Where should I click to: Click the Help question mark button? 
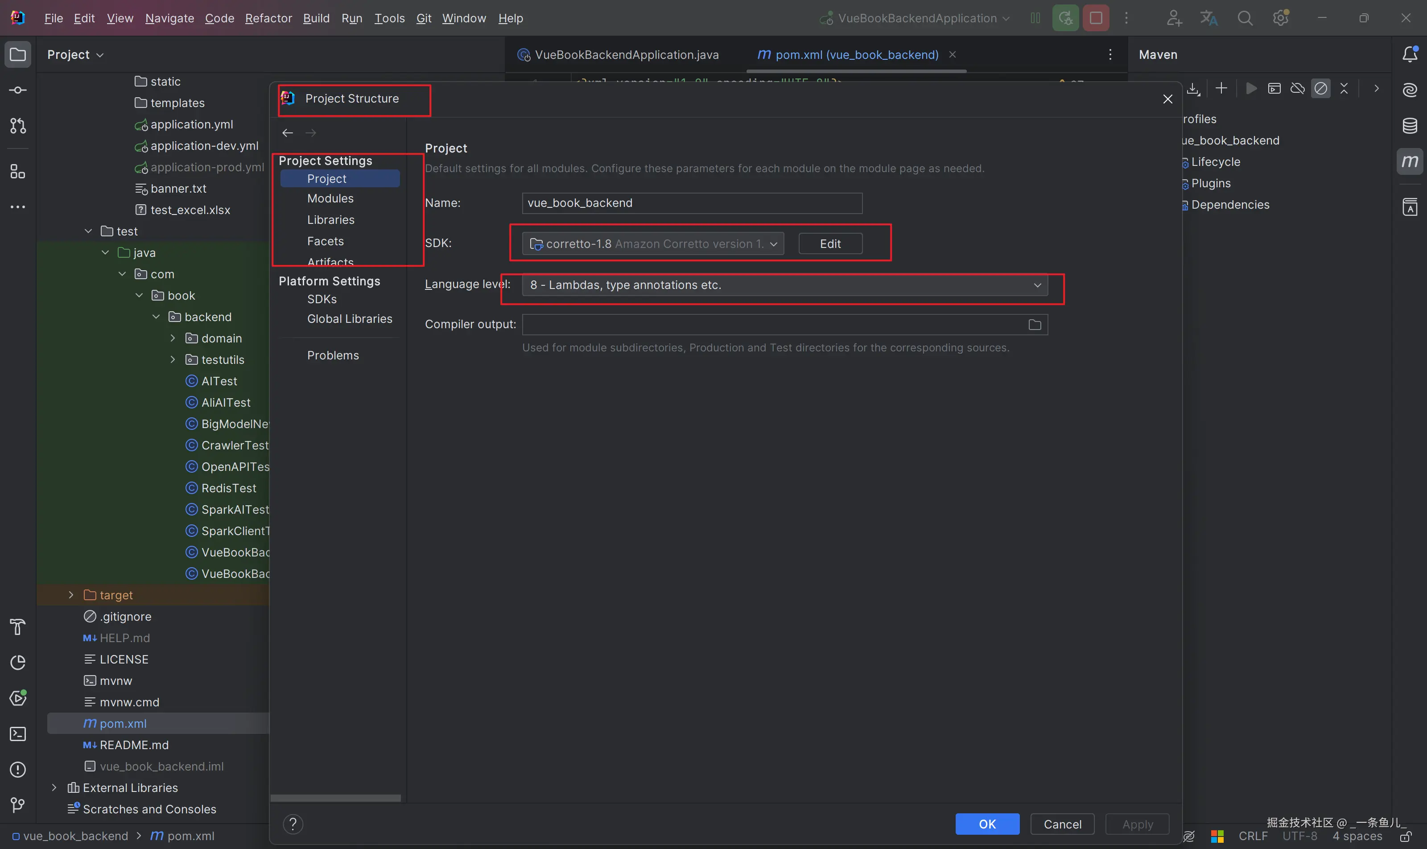pyautogui.click(x=293, y=824)
